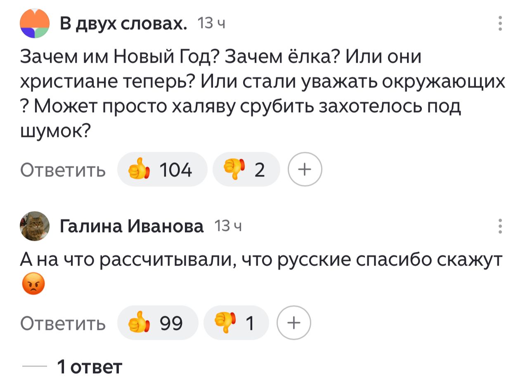Viewport: 530px width, 382px height.
Task: Open the В двух словах author name
Action: coord(123,24)
